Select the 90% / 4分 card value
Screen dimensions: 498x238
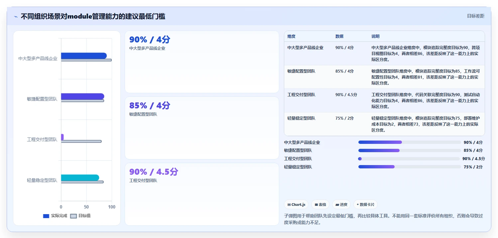[x=150, y=40]
